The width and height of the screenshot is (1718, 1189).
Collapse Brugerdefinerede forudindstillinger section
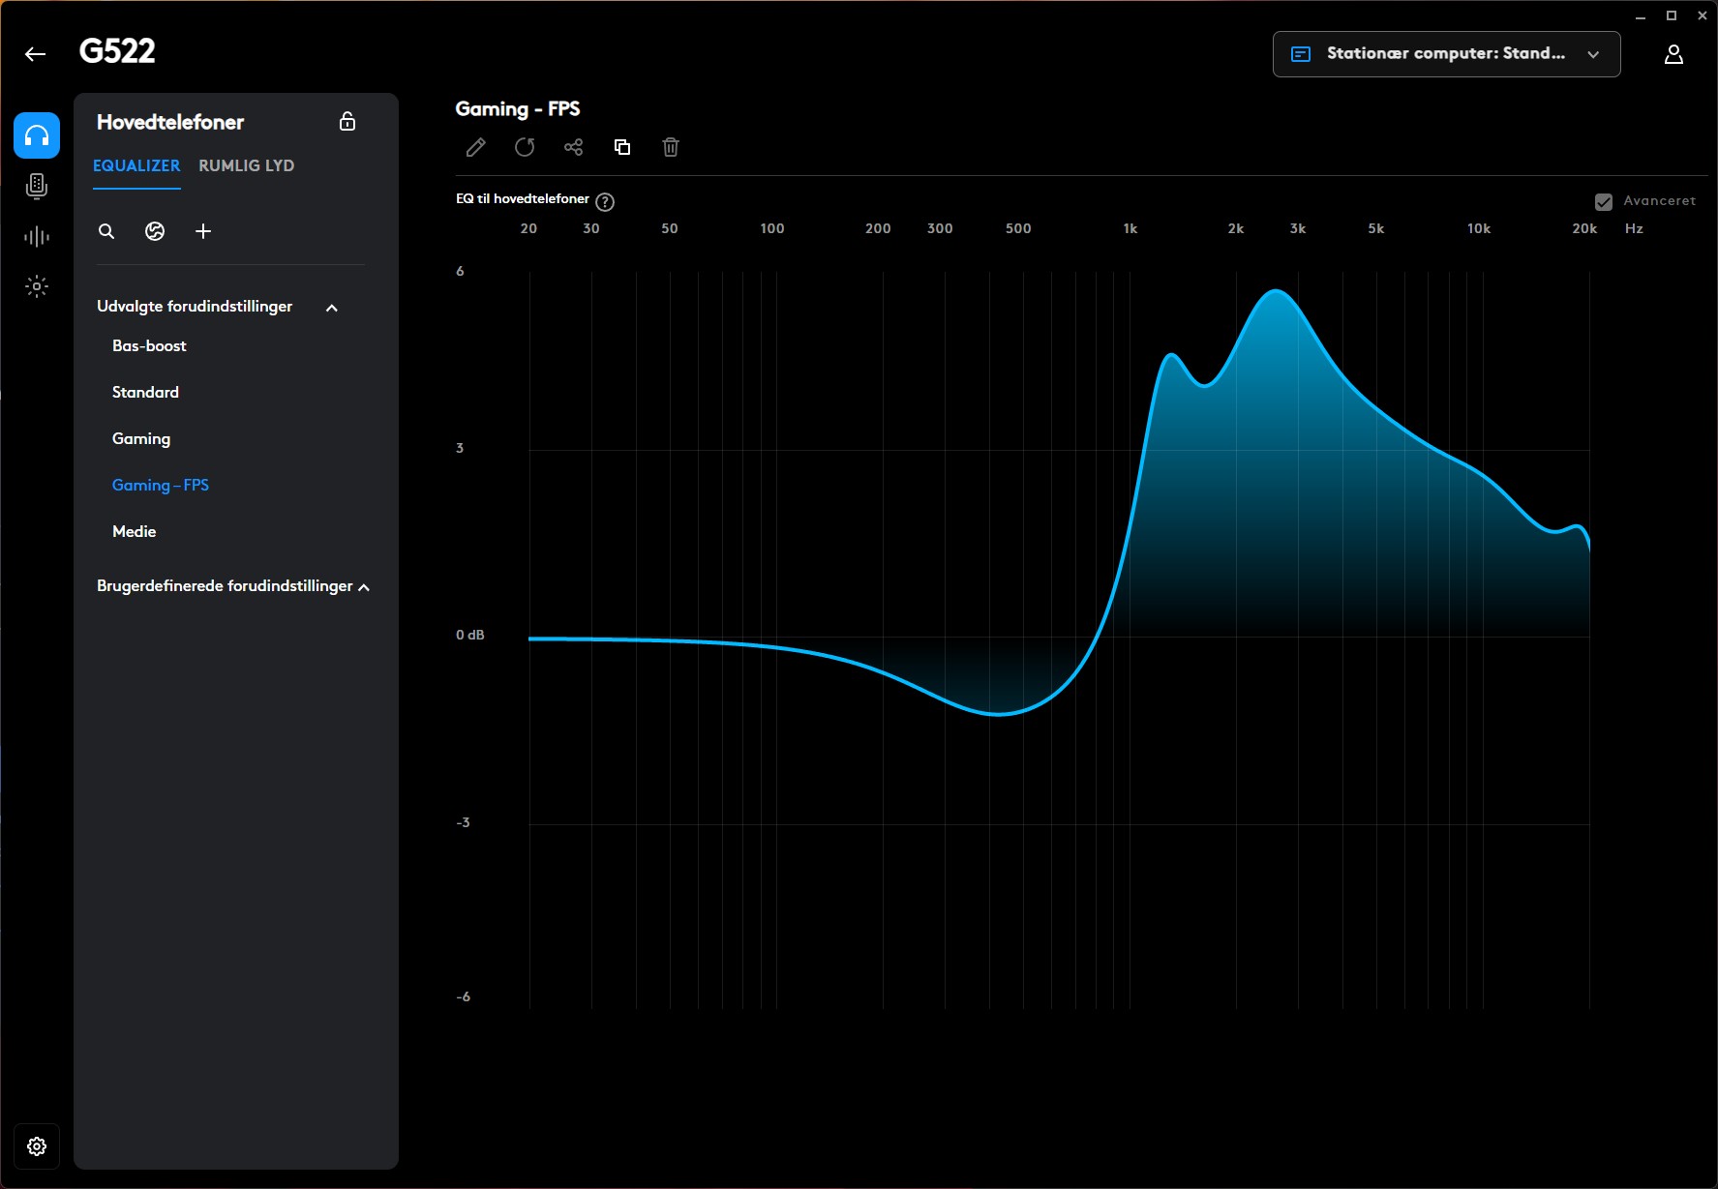(x=364, y=587)
